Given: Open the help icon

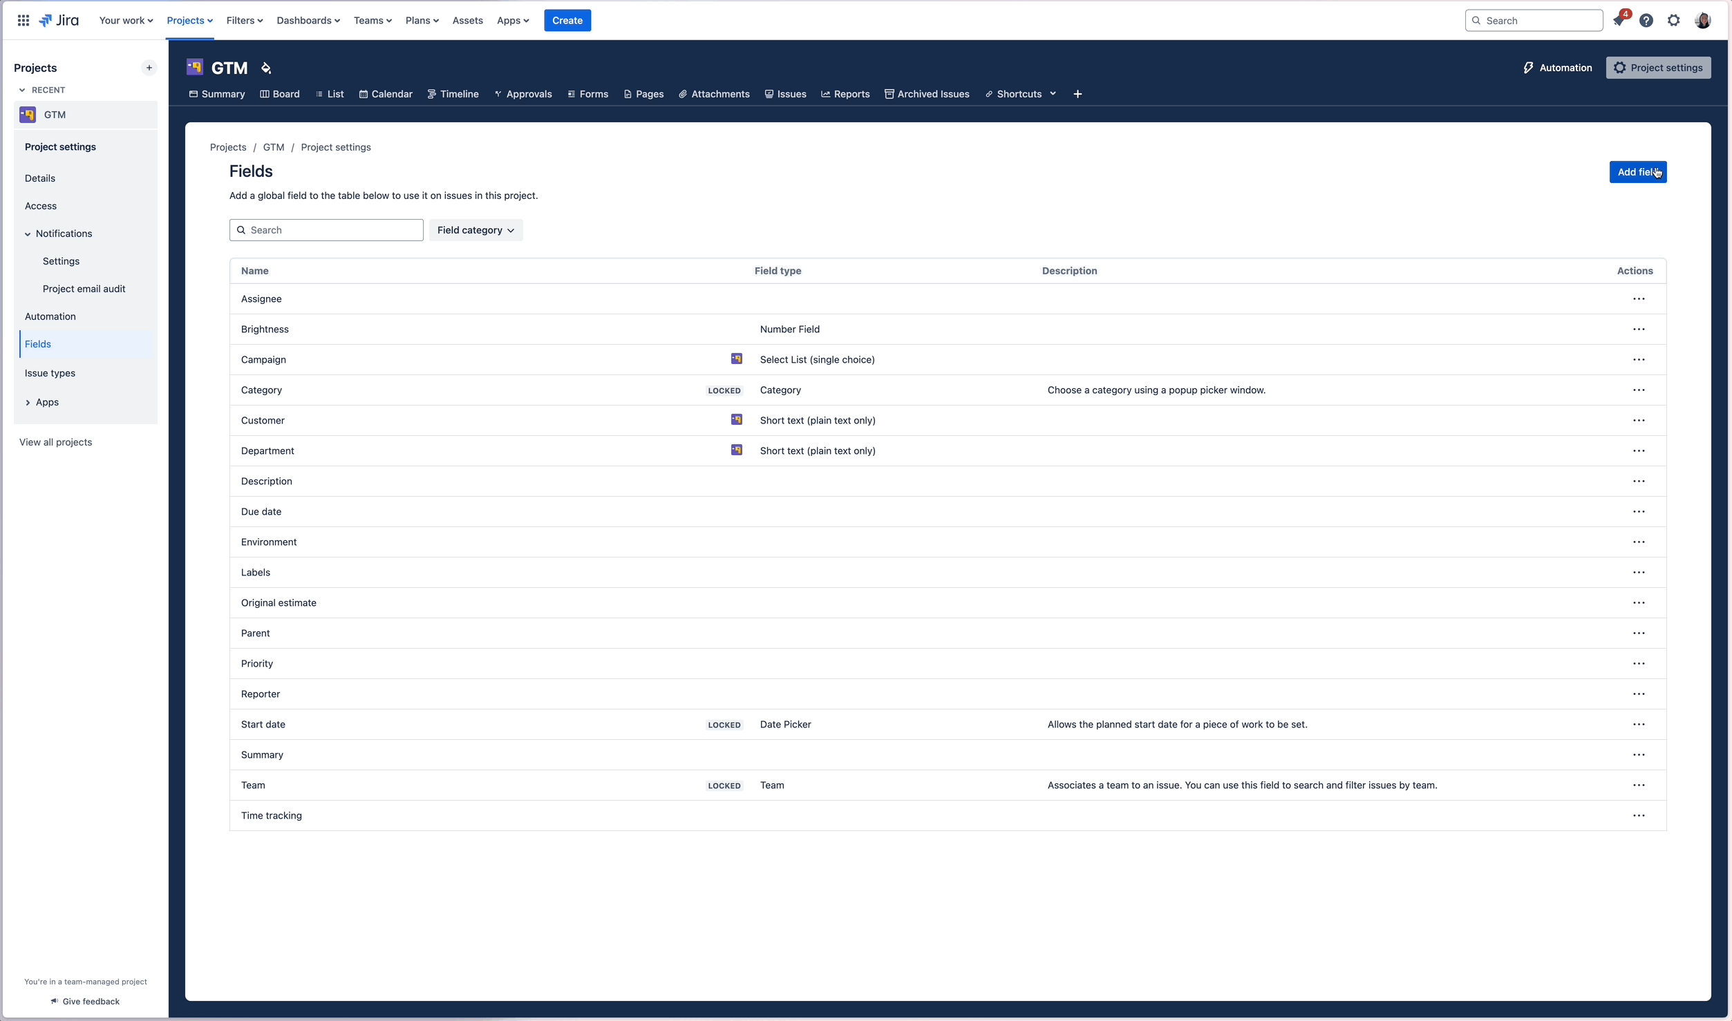Looking at the screenshot, I should [x=1648, y=20].
